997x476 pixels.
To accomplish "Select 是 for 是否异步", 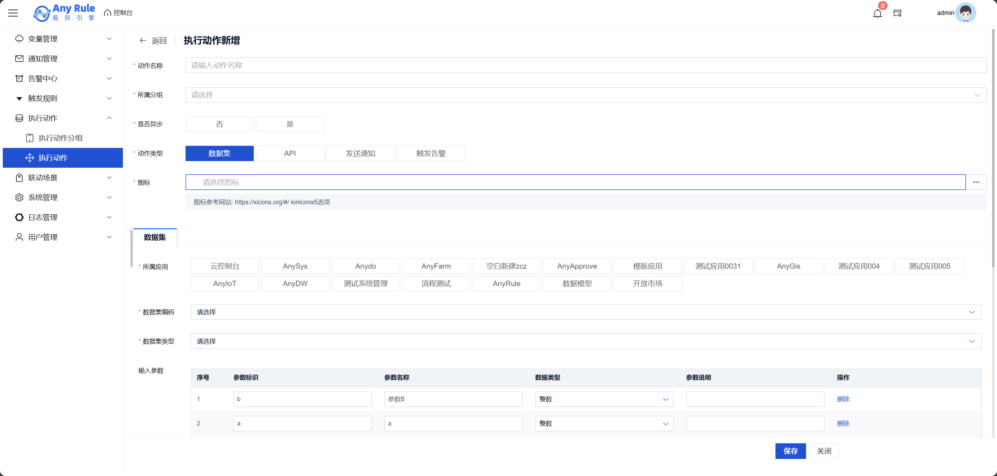I will [290, 124].
